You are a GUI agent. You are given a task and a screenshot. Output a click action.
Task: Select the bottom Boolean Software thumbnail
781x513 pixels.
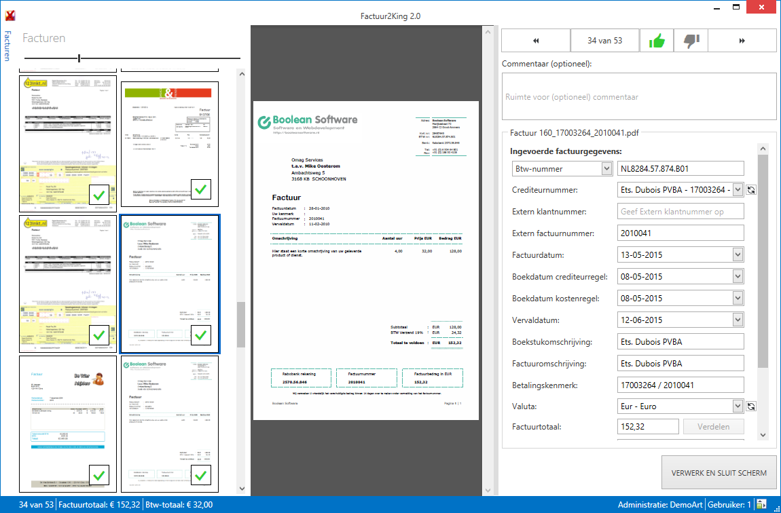coord(170,424)
